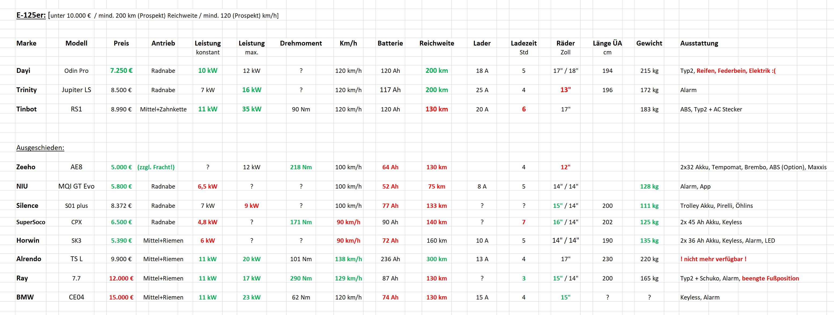Select the '(zzgl. Fracht!)' note cell
Viewport: 834px width, 315px height.
pos(156,167)
